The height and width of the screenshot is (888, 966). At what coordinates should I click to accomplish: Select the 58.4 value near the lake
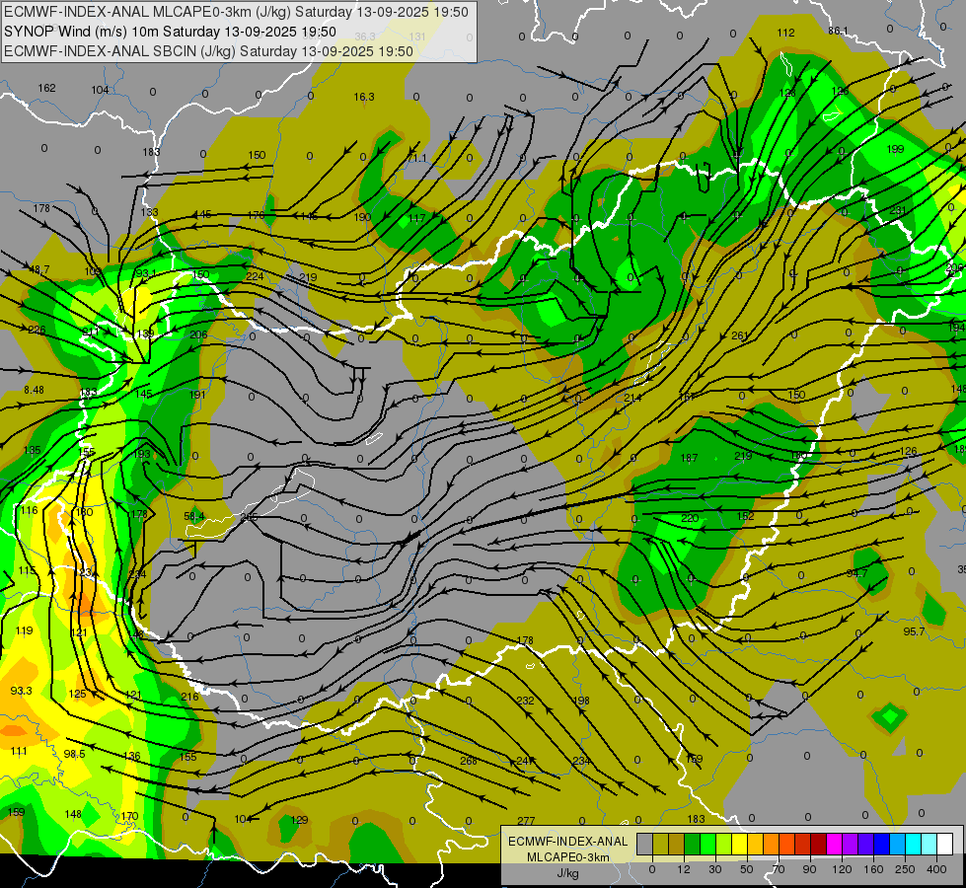(x=194, y=516)
